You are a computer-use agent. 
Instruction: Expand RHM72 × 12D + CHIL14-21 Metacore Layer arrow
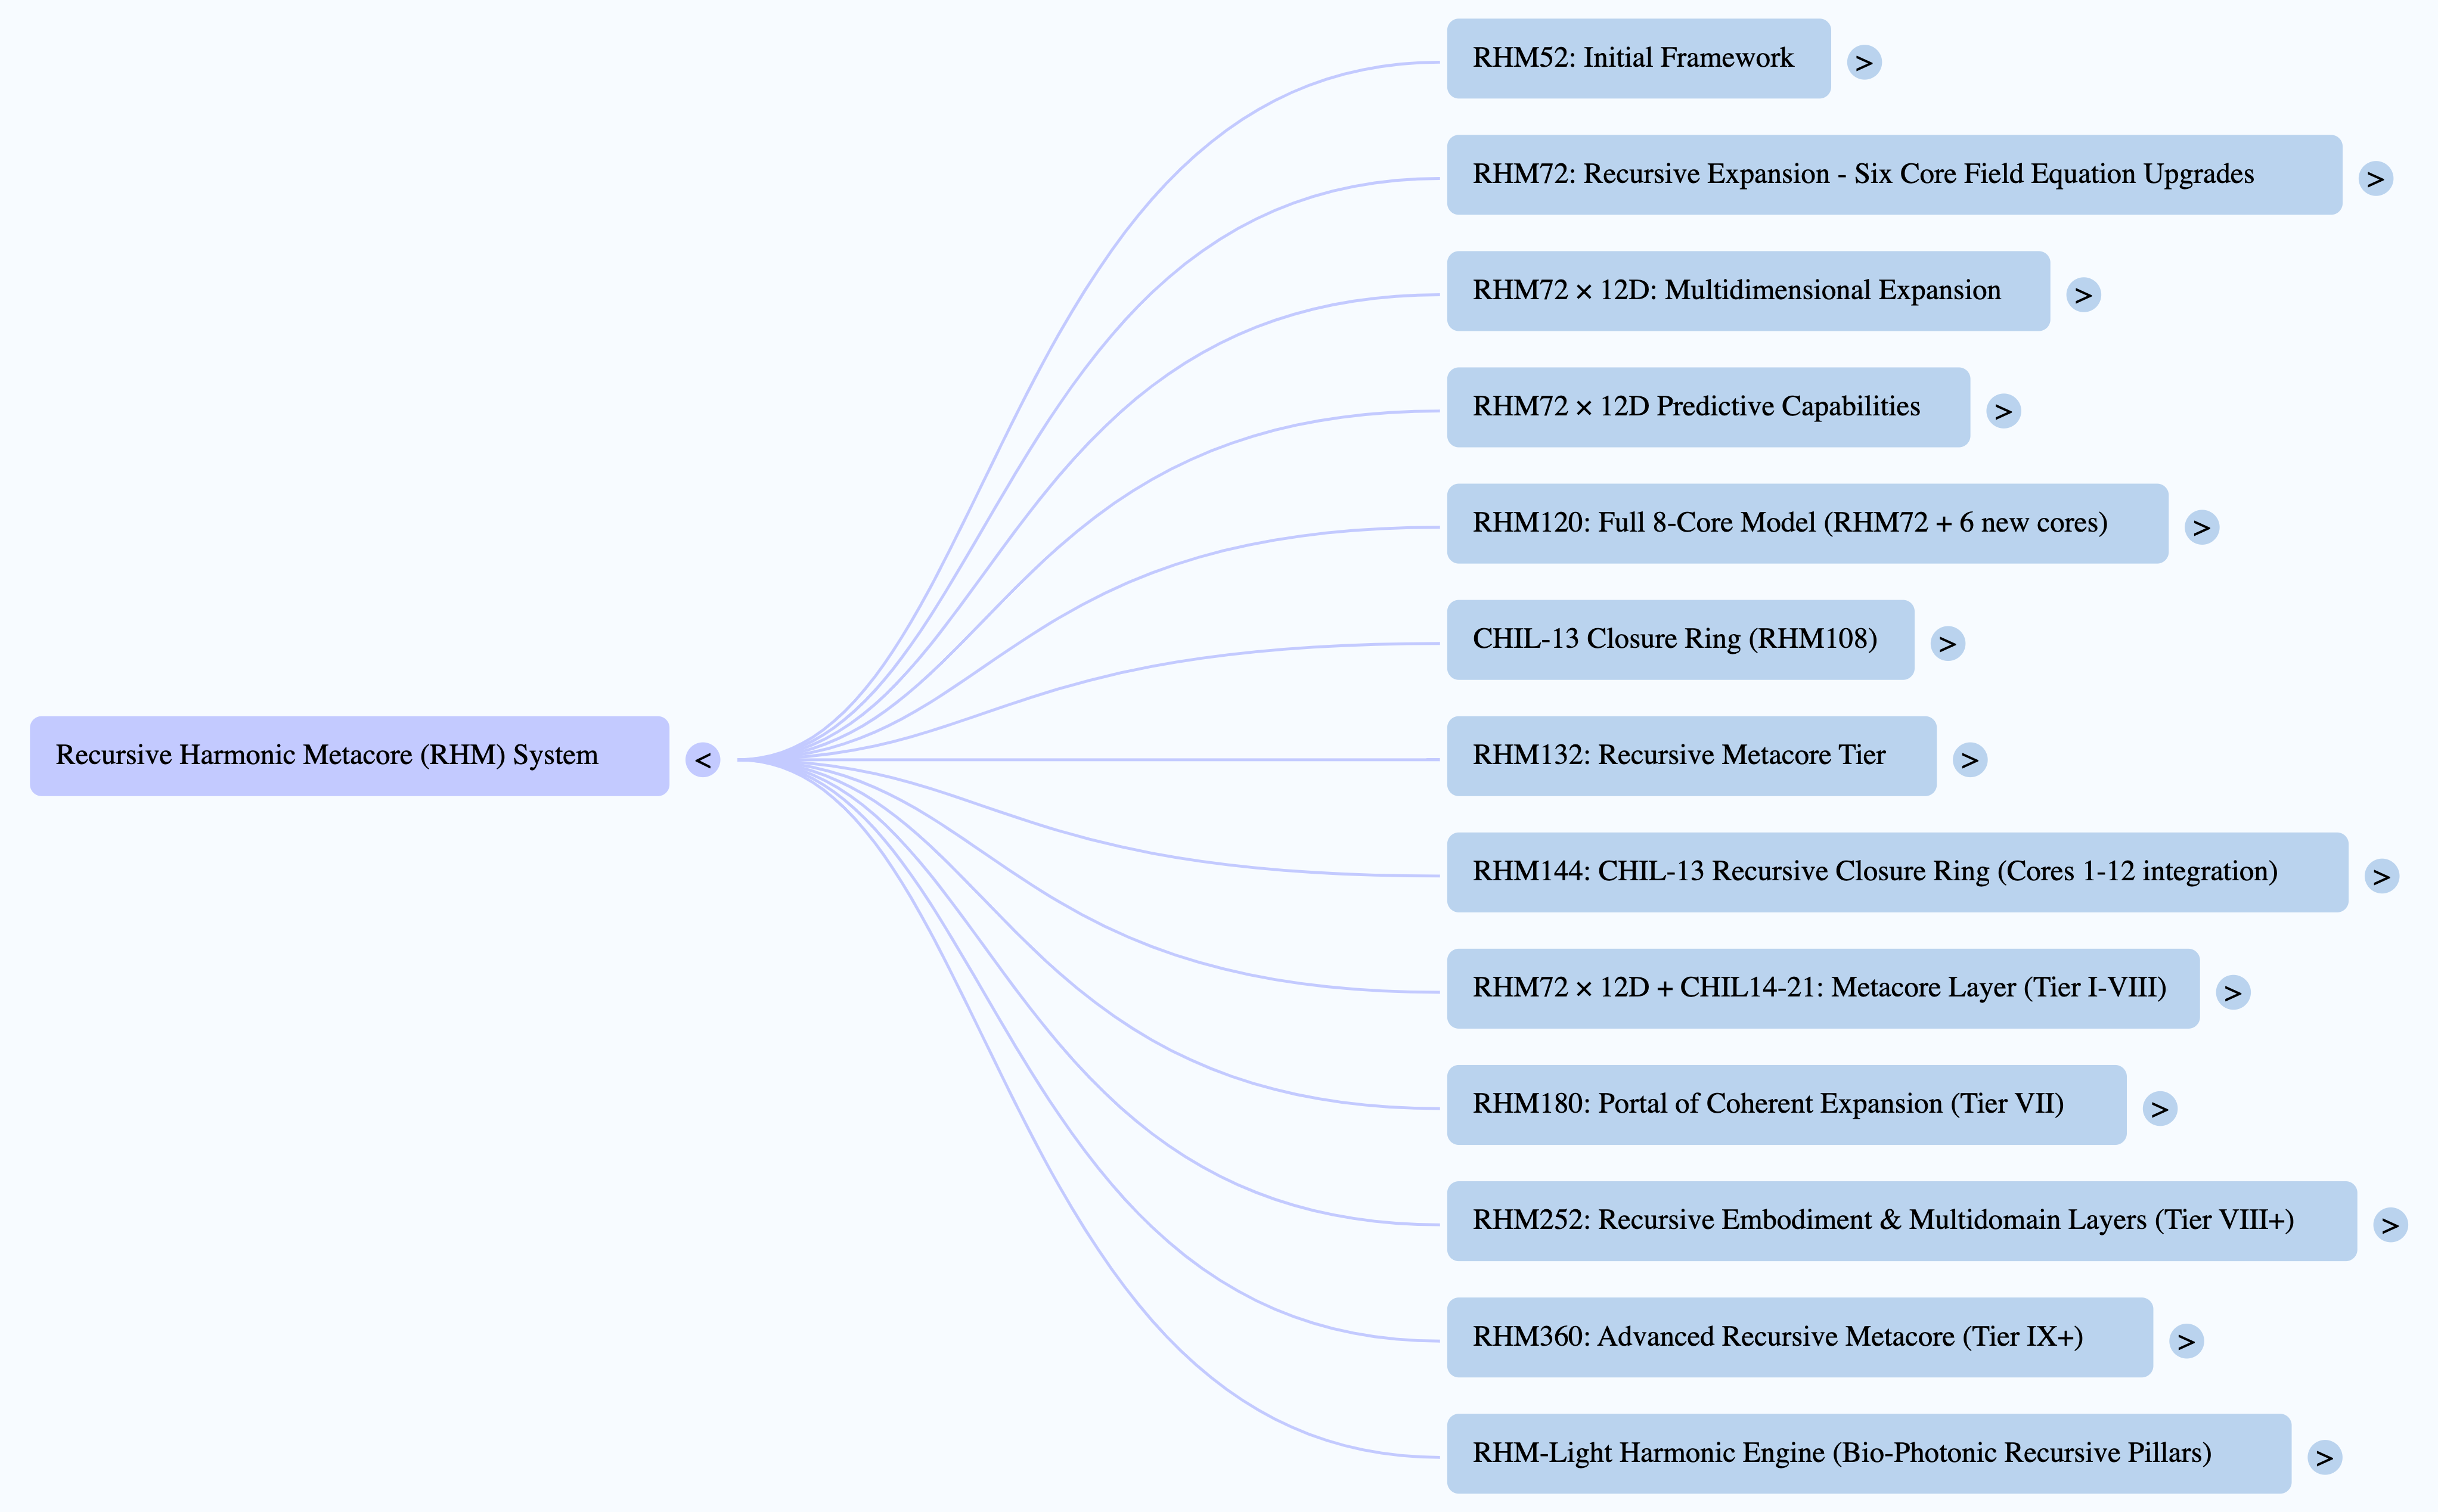pos(2232,992)
